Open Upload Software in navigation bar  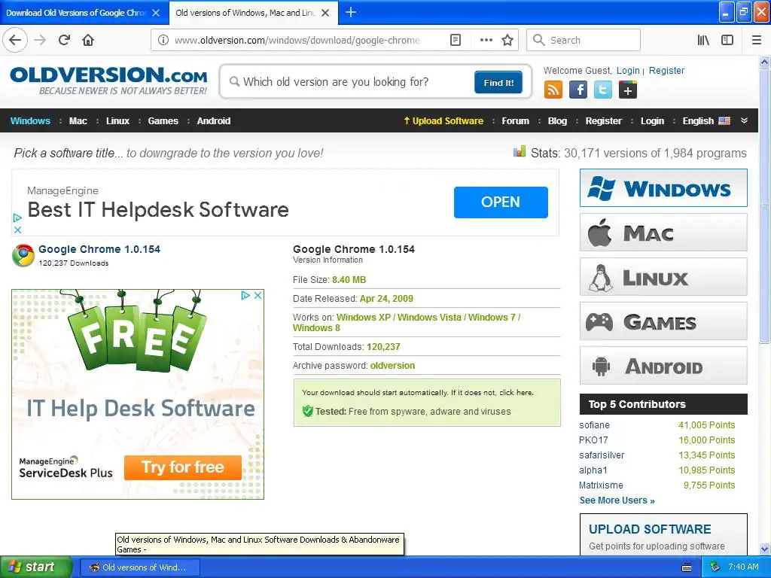coord(443,121)
